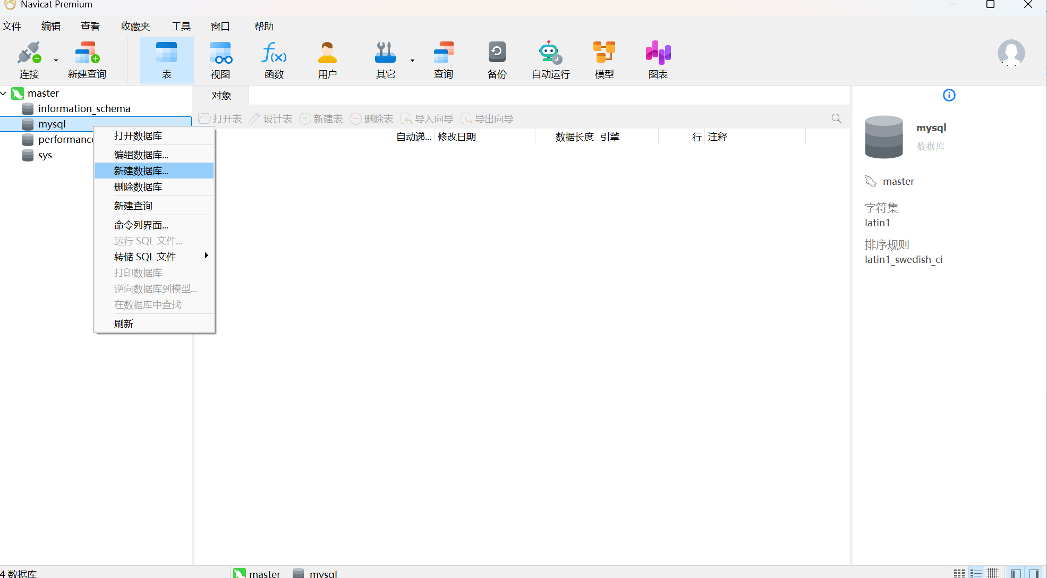Click the Connection toolbar icon
The height and width of the screenshot is (578, 1047).
tap(28, 59)
